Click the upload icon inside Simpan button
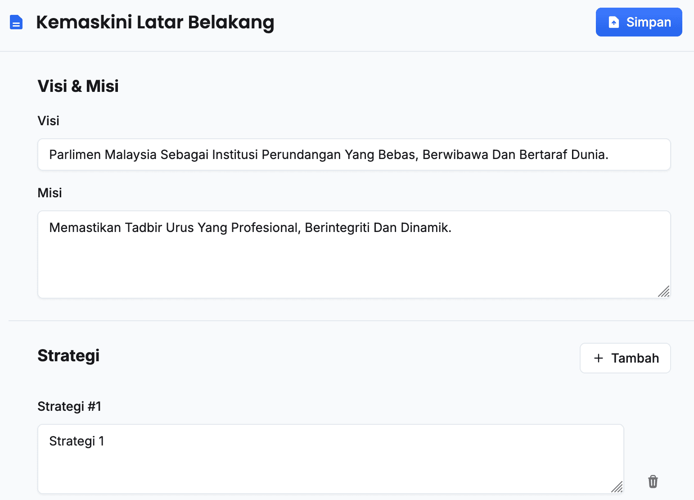Viewport: 694px width, 500px height. tap(614, 22)
